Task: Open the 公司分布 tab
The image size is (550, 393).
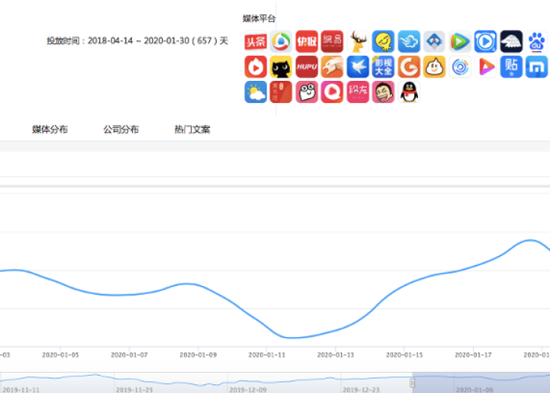Action: click(x=121, y=130)
